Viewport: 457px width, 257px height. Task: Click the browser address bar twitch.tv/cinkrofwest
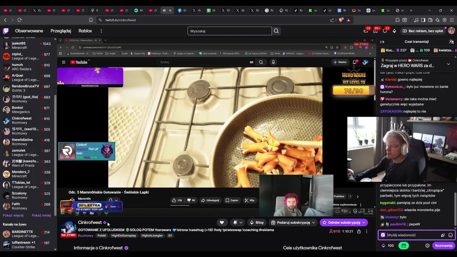(120, 20)
